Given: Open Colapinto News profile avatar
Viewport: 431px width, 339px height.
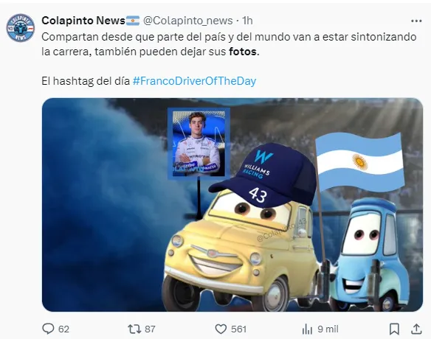Looking at the screenshot, I should click(21, 28).
